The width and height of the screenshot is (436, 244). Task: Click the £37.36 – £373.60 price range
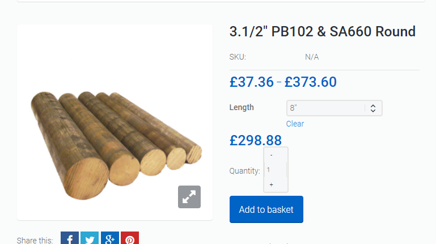283,82
